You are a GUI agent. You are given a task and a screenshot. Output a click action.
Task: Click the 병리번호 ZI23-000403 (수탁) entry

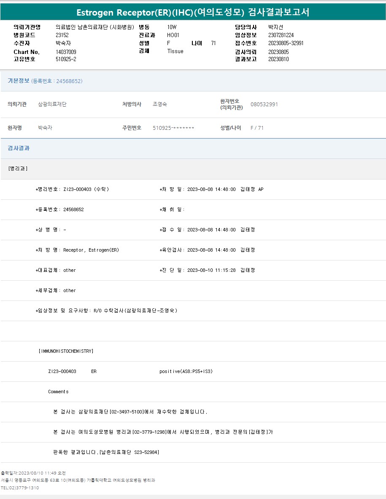pyautogui.click(x=73, y=189)
